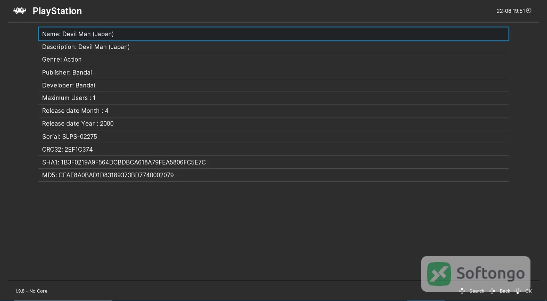Click the RetroArch invader logo icon
This screenshot has width=547, height=301.
pyautogui.click(x=20, y=11)
